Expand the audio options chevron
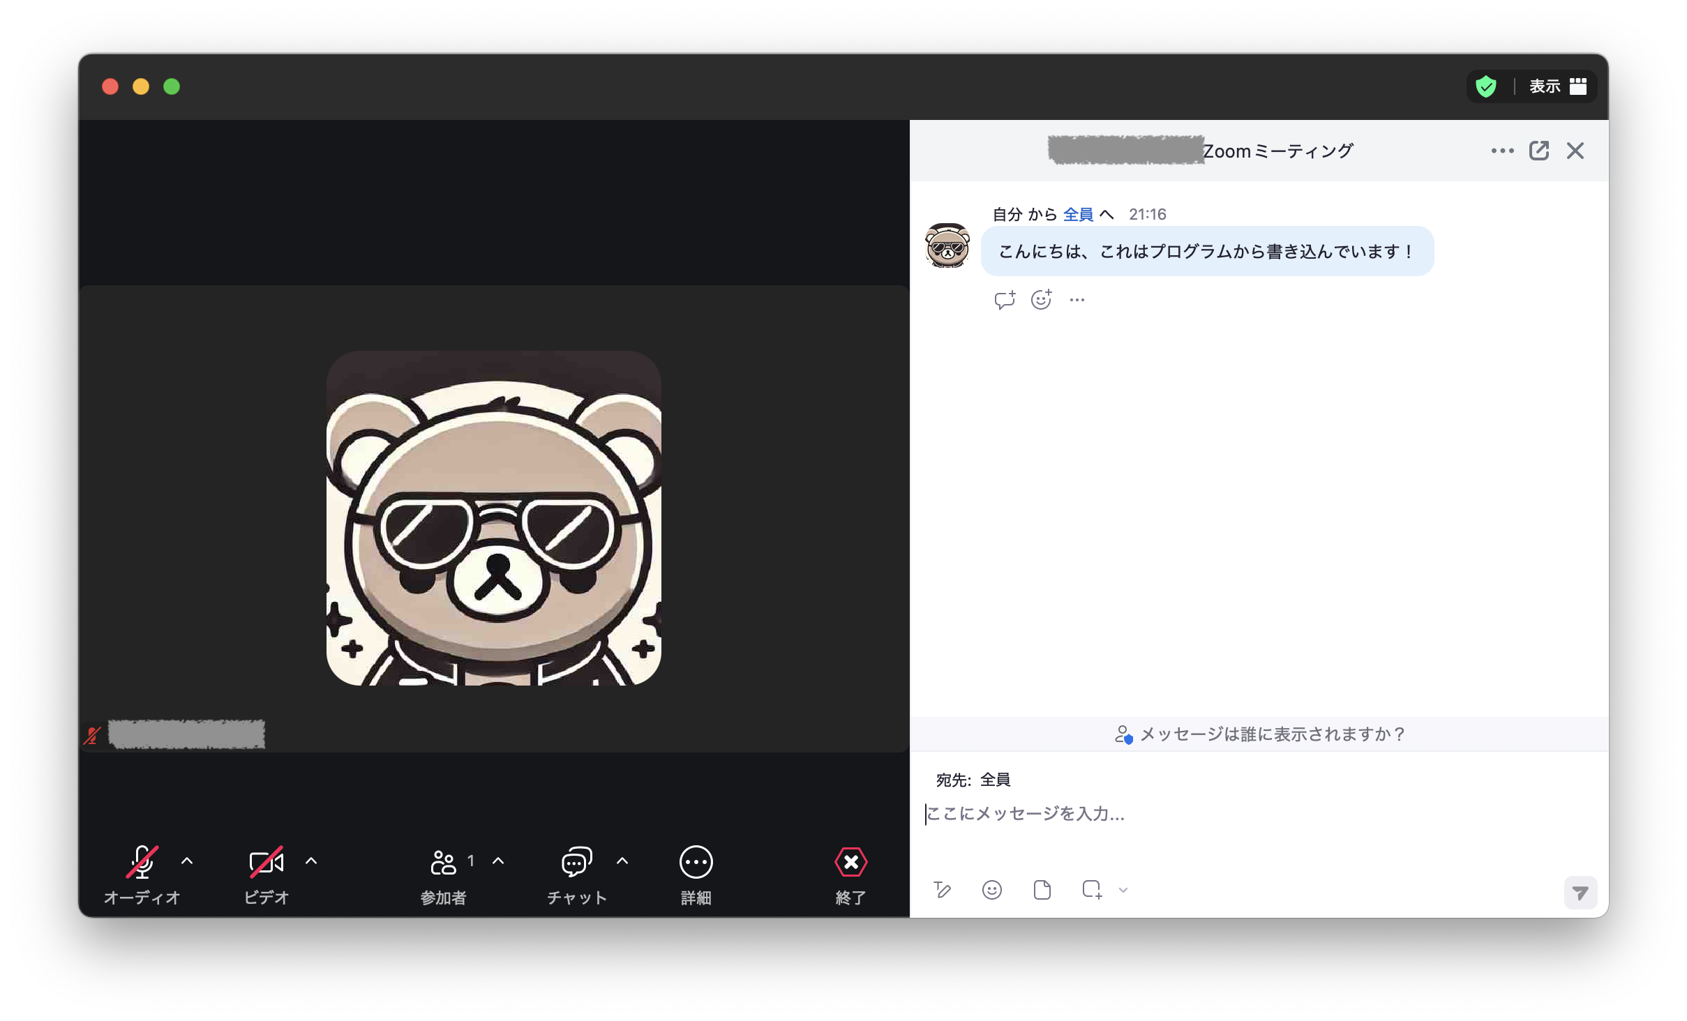1687x1021 pixels. (x=187, y=861)
